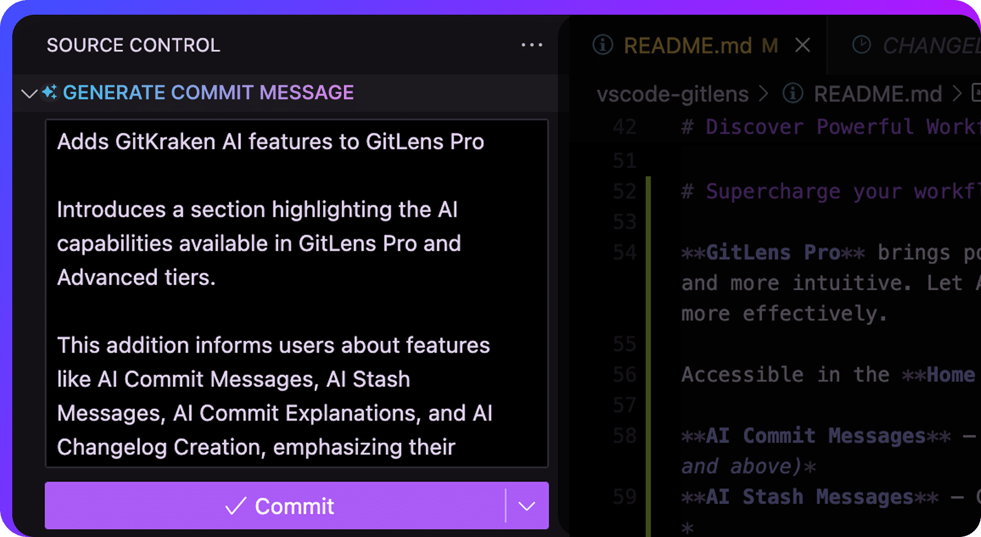
Task: Click the Generate Commit Message label
Action: (x=208, y=93)
